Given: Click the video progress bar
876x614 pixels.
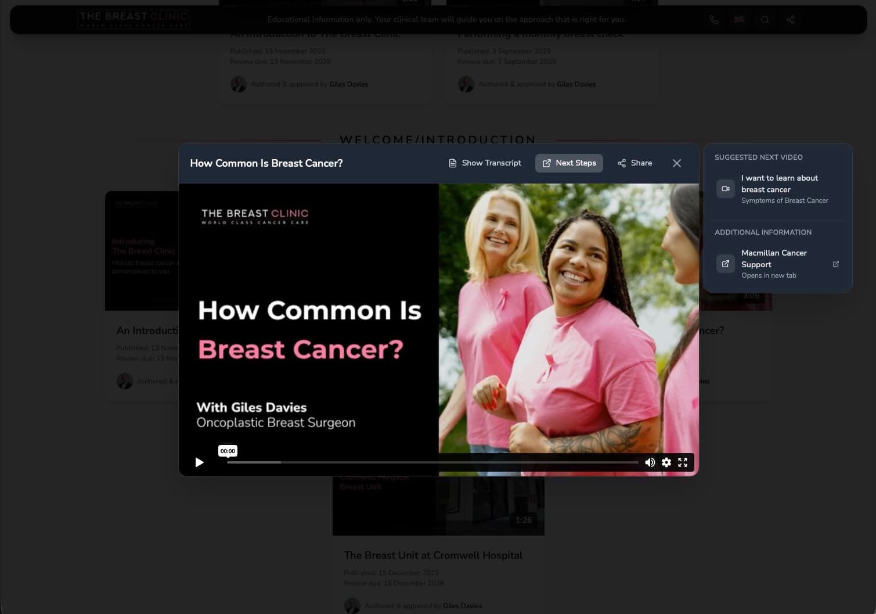Looking at the screenshot, I should pyautogui.click(x=432, y=462).
